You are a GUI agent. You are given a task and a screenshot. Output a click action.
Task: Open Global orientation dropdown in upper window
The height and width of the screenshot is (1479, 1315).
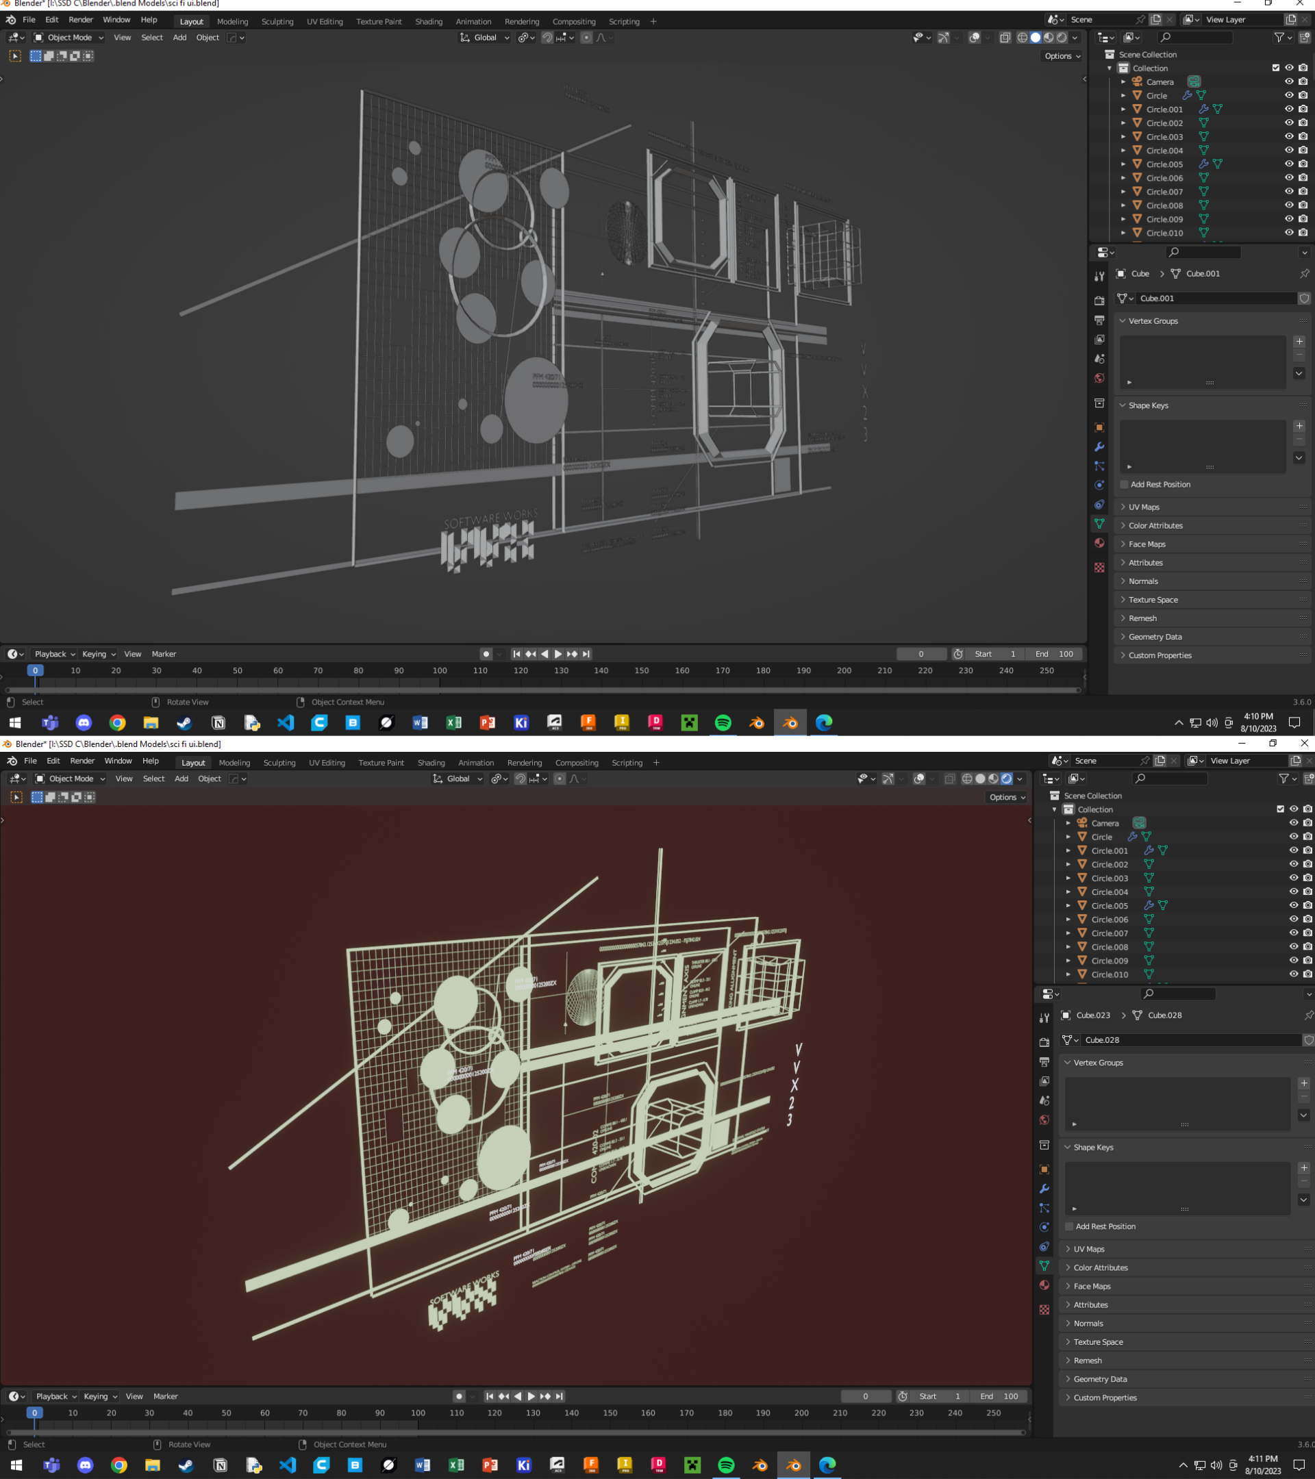pos(485,38)
